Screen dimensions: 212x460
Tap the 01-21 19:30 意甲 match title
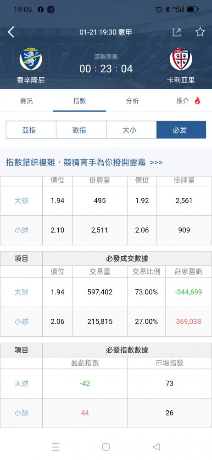(x=106, y=32)
